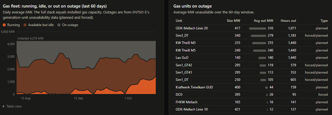Click the Hours out column header
The height and width of the screenshot is (115, 332).
289,21
